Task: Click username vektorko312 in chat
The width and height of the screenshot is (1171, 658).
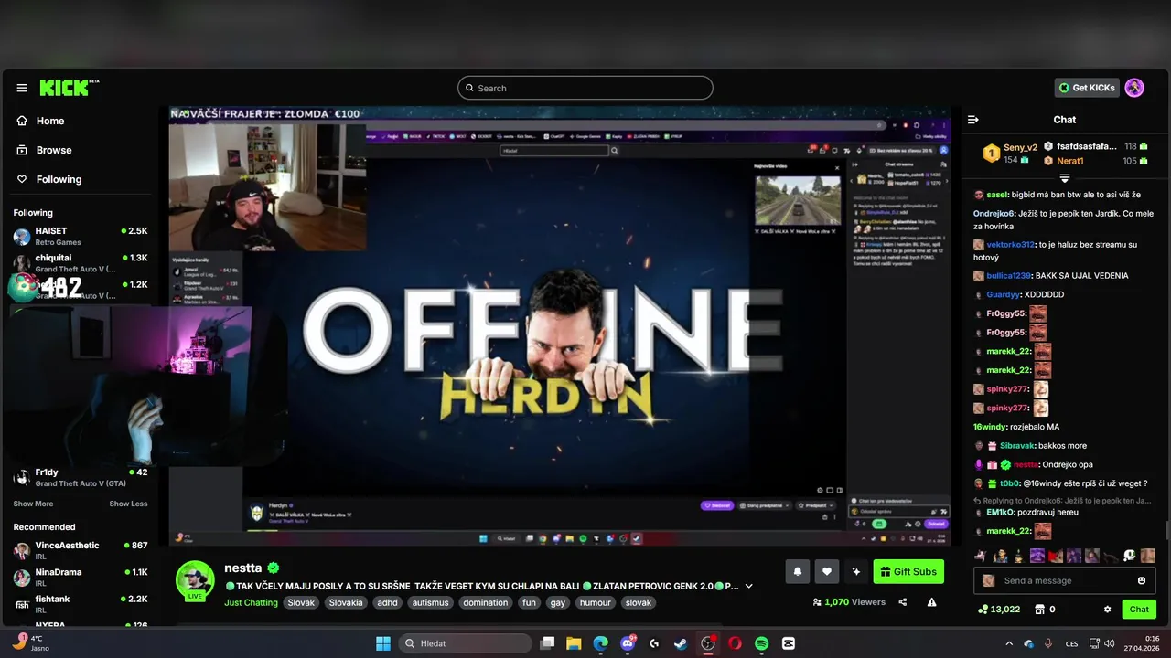Action: (x=1011, y=245)
